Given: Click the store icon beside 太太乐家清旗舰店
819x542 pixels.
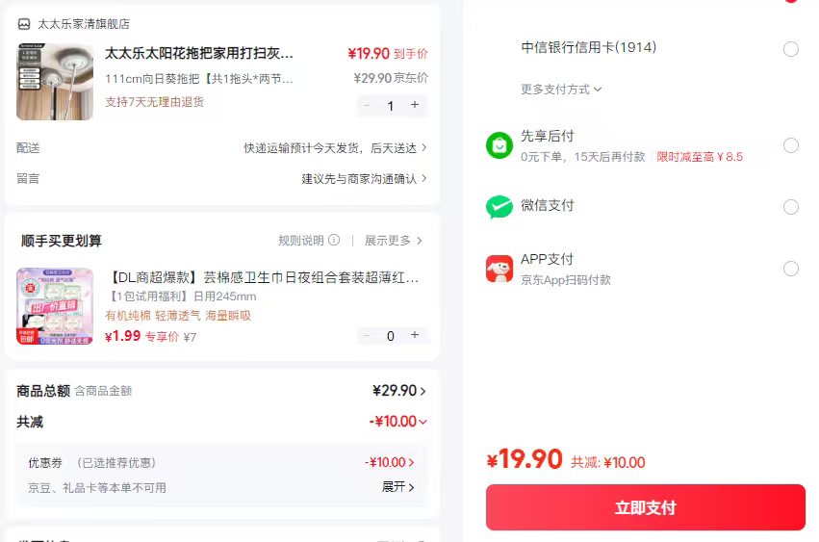Looking at the screenshot, I should [x=24, y=24].
